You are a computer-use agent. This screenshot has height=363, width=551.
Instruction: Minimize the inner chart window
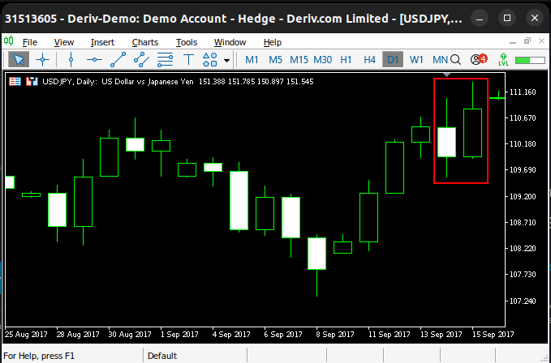(x=513, y=42)
